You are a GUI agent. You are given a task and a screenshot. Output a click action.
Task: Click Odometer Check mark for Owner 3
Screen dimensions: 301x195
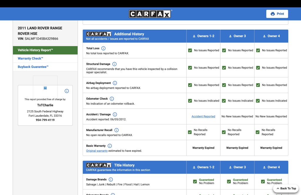[224, 101]
